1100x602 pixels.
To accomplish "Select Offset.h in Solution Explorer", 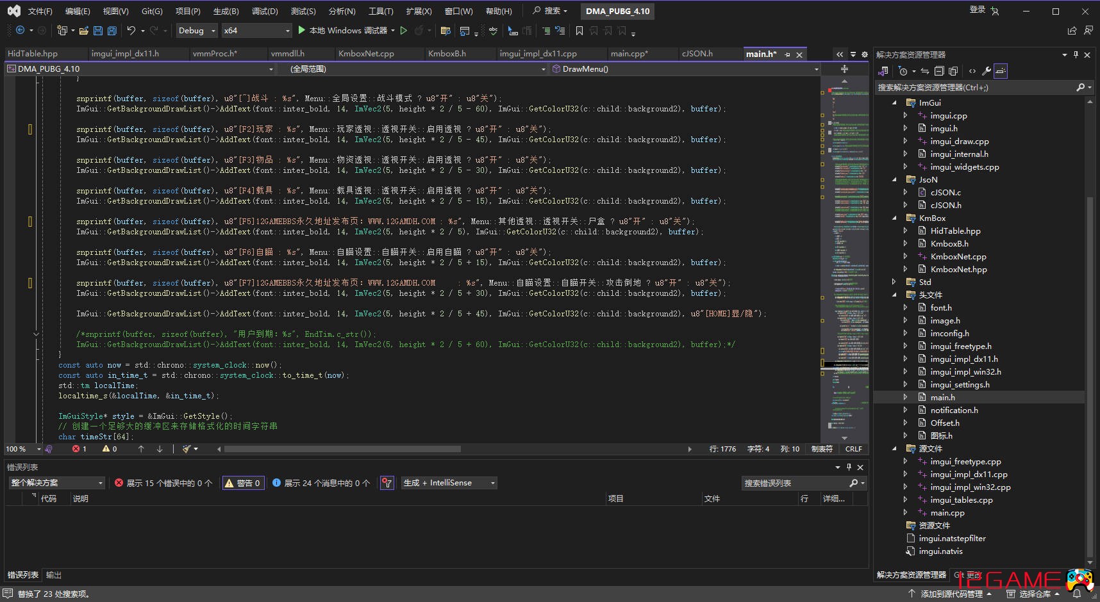I will click(x=945, y=423).
